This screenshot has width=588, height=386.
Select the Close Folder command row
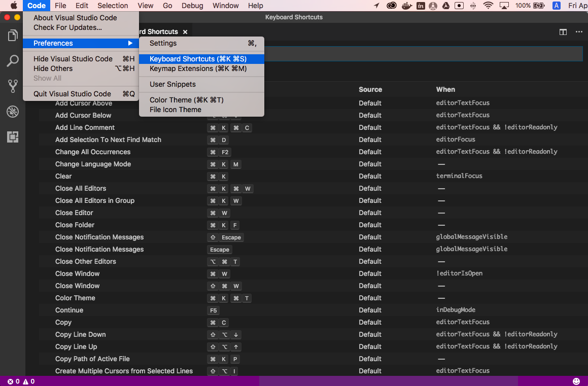[x=313, y=225]
